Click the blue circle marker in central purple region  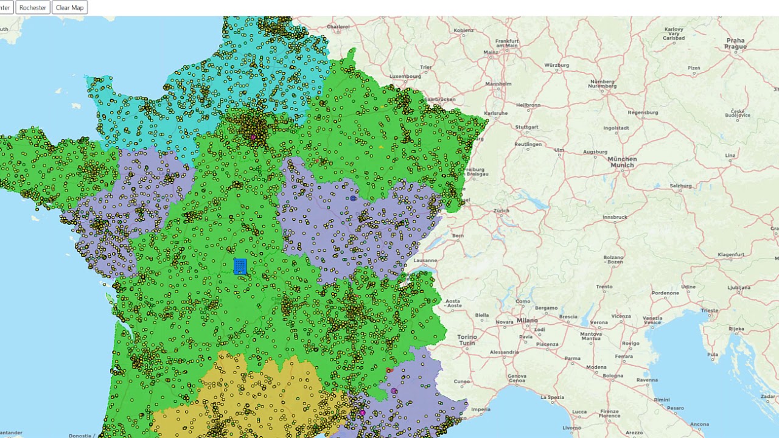pyautogui.click(x=353, y=198)
